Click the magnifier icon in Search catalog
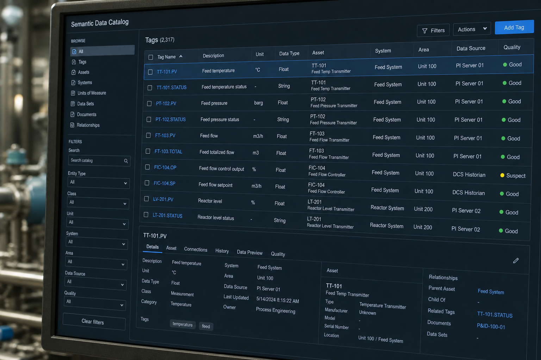The height and width of the screenshot is (360, 541). click(126, 161)
